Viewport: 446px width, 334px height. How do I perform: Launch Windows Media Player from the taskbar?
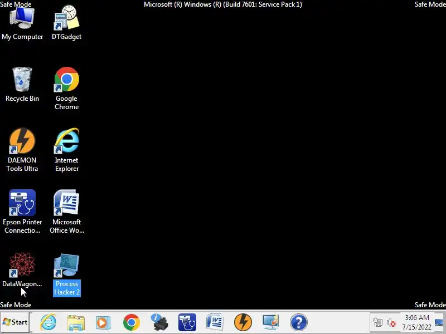(x=103, y=322)
